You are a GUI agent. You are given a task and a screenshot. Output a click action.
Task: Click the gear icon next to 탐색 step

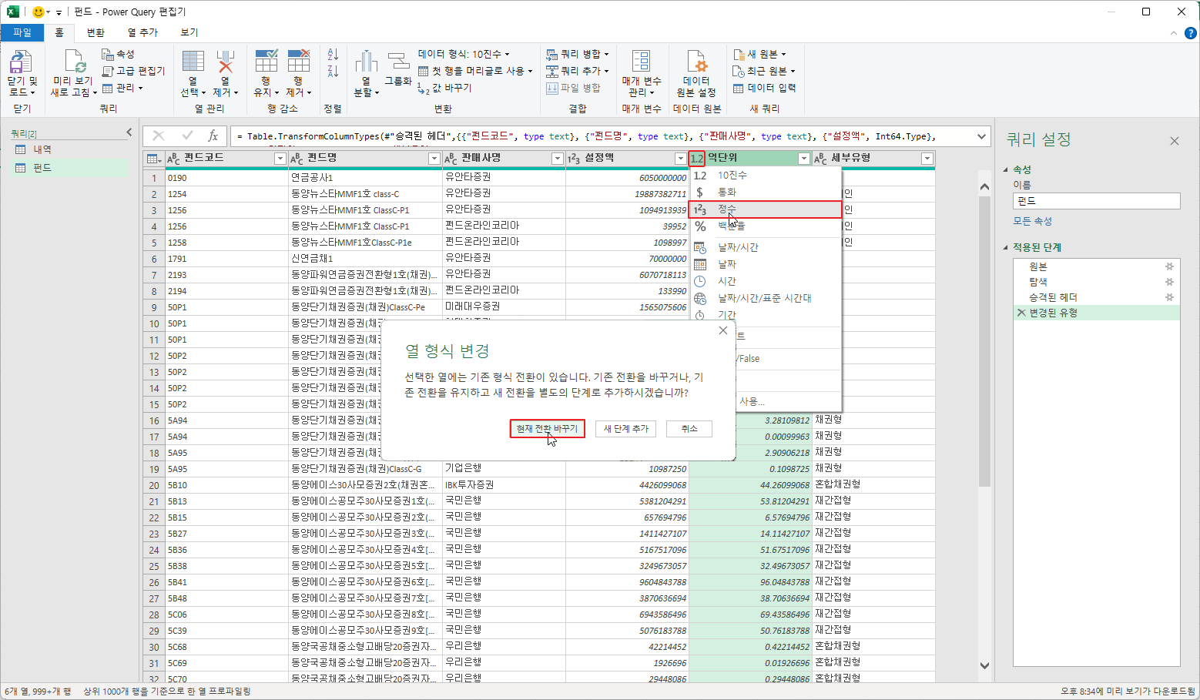(1169, 282)
